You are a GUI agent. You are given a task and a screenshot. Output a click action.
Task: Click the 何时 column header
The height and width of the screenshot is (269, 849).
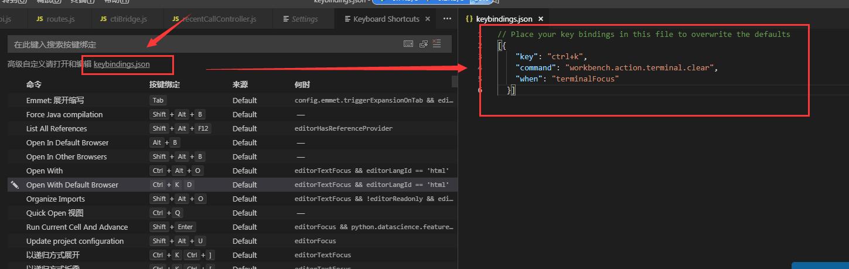click(x=302, y=85)
